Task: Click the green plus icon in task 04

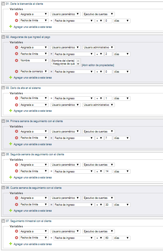Action: [x=11, y=144]
